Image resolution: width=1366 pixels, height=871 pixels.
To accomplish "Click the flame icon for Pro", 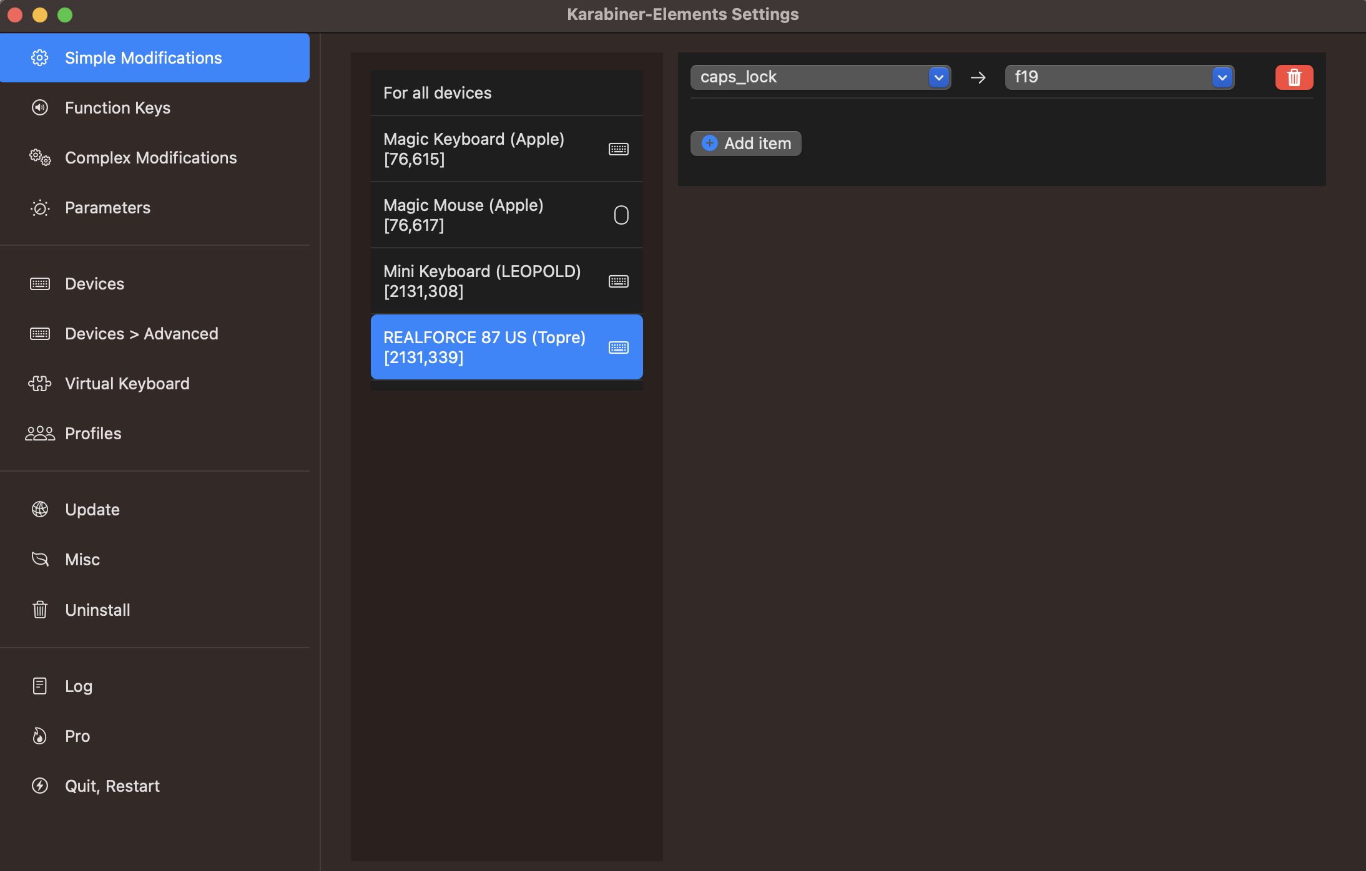I will [x=40, y=736].
